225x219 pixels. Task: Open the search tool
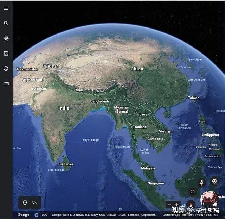6,23
